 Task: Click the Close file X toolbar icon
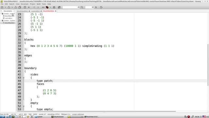[29, 7]
